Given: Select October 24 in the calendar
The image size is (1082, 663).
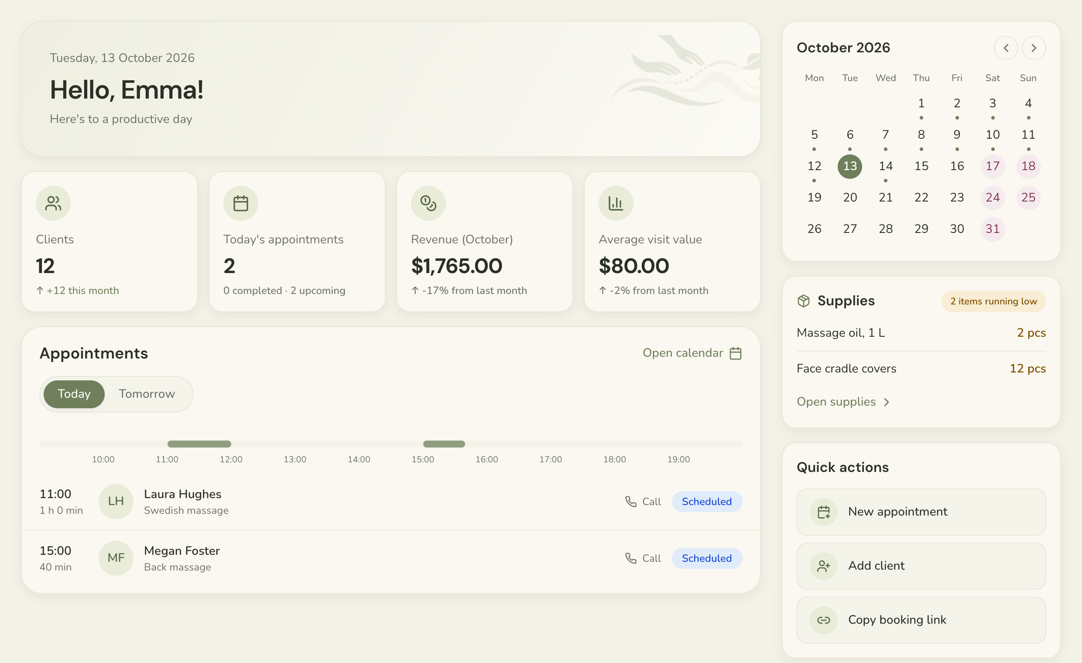Looking at the screenshot, I should pyautogui.click(x=993, y=198).
